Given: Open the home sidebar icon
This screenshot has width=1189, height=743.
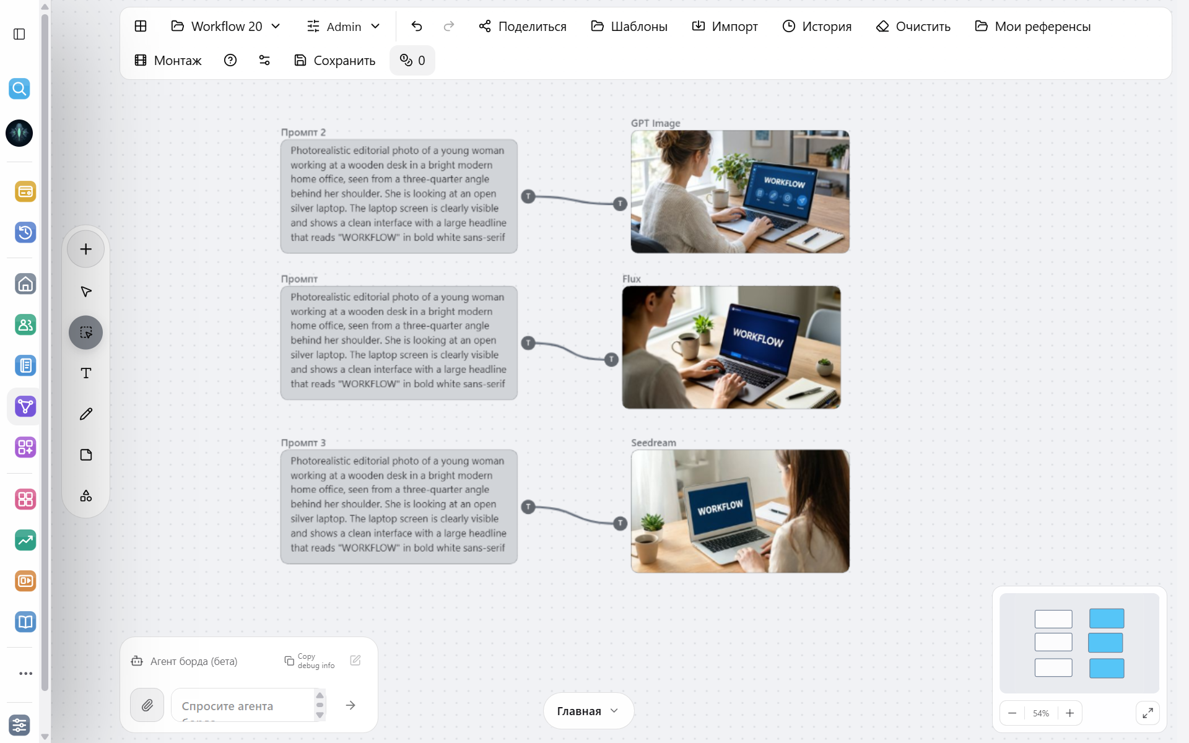Looking at the screenshot, I should 25,284.
